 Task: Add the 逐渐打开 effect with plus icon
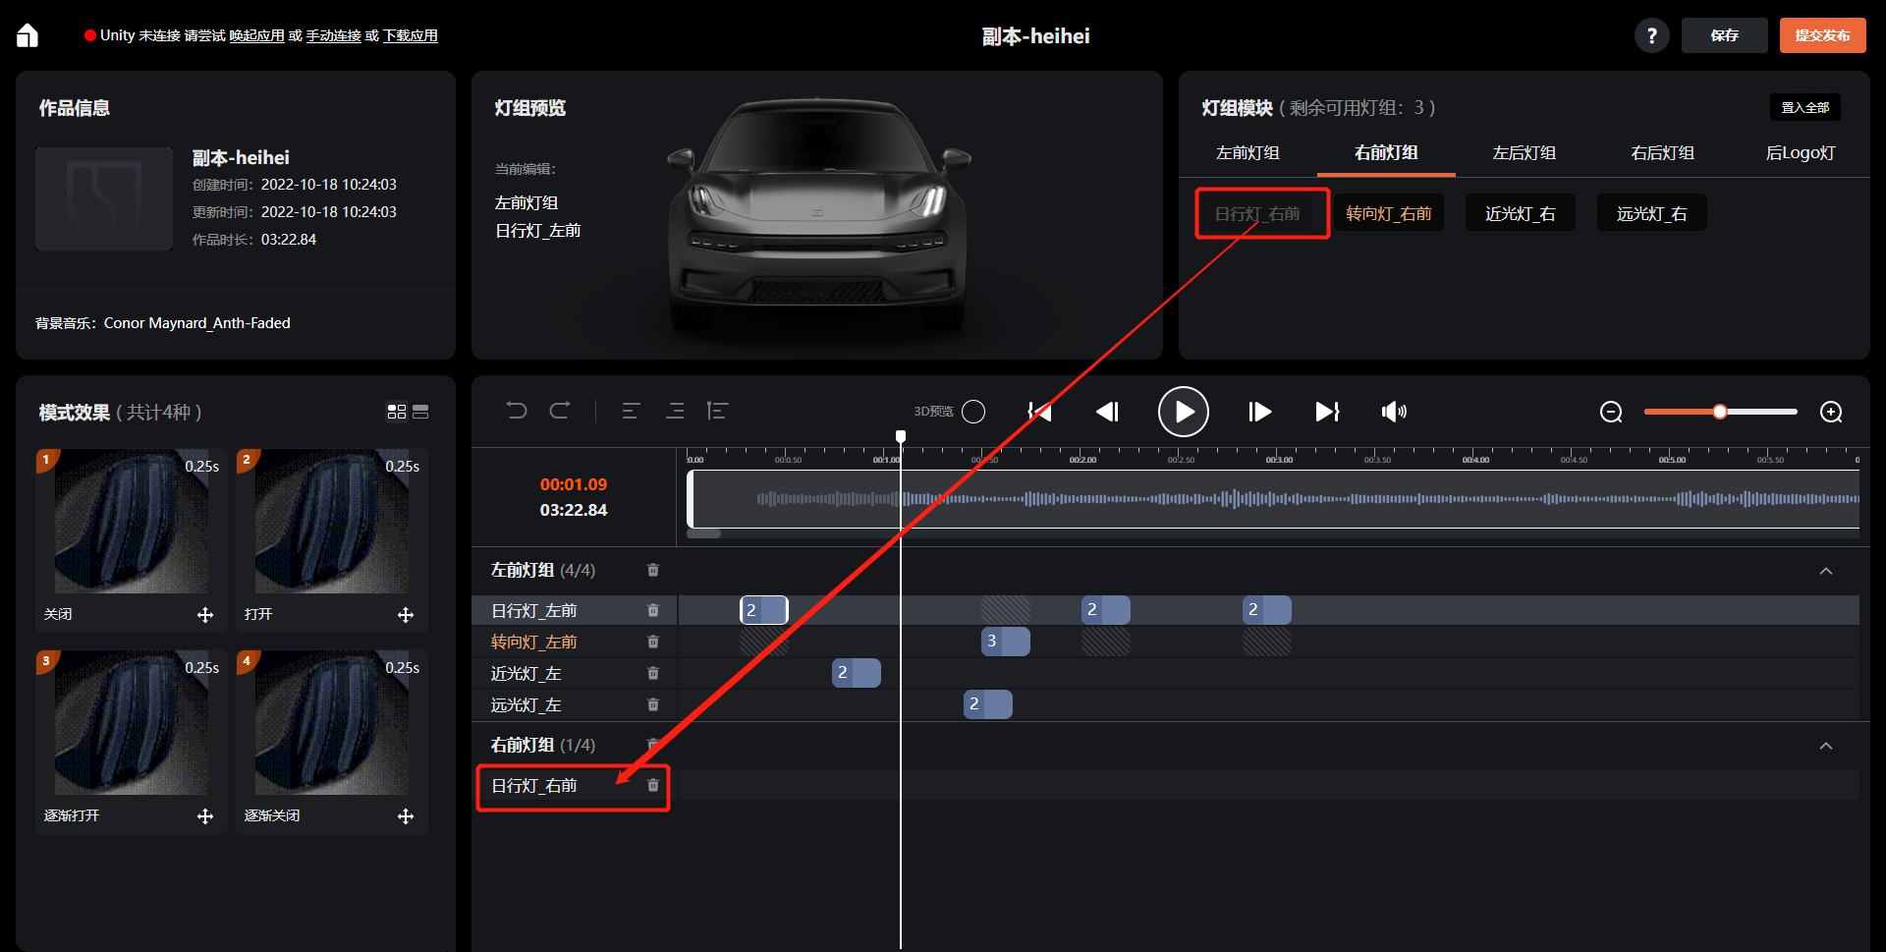(205, 816)
